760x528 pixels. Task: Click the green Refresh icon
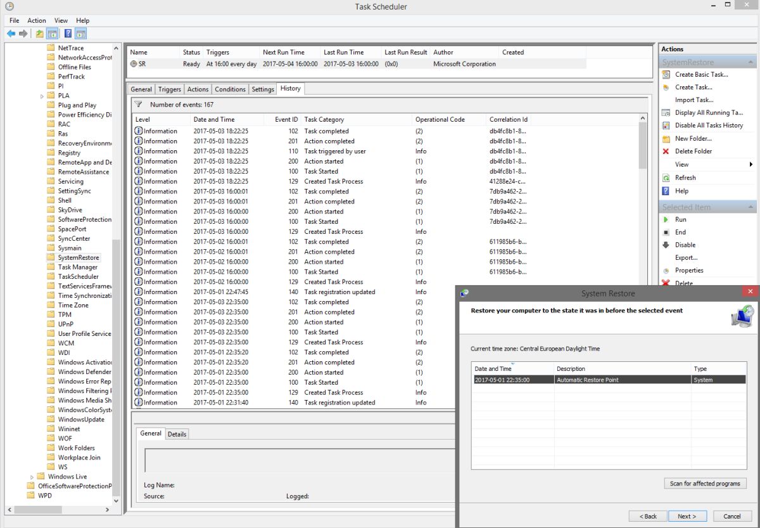tap(666, 177)
